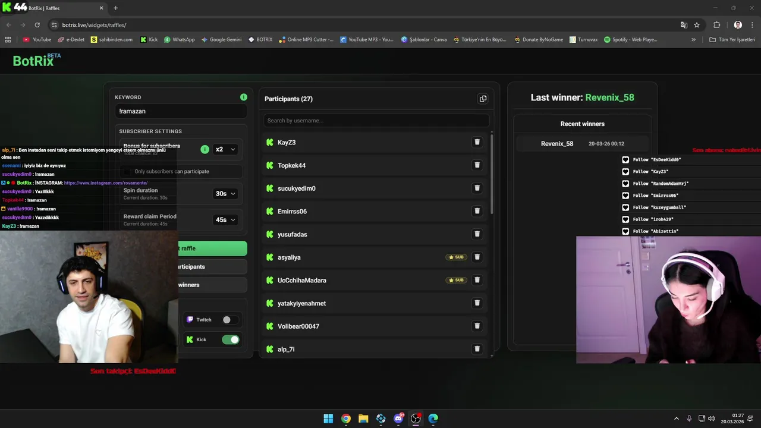Screen dimensions: 761x428
Task: Open Chrome three-dot menu
Action: click(x=752, y=25)
